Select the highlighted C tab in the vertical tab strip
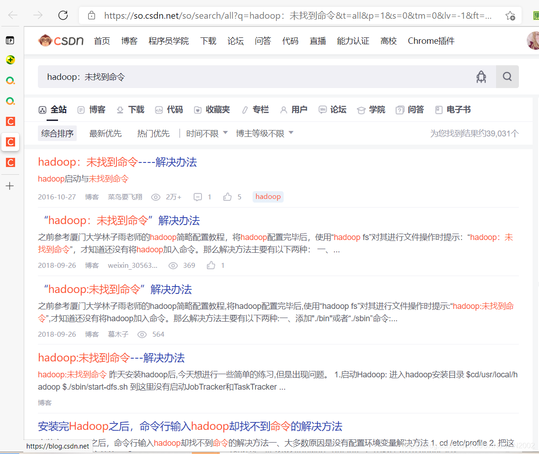Viewport: 539px width, 454px height. tap(10, 142)
